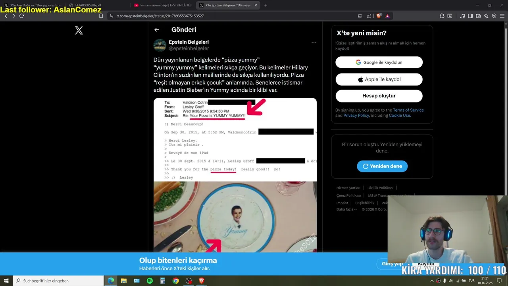
Task: Open extensions puzzle icon in toolbar
Action: (x=442, y=16)
